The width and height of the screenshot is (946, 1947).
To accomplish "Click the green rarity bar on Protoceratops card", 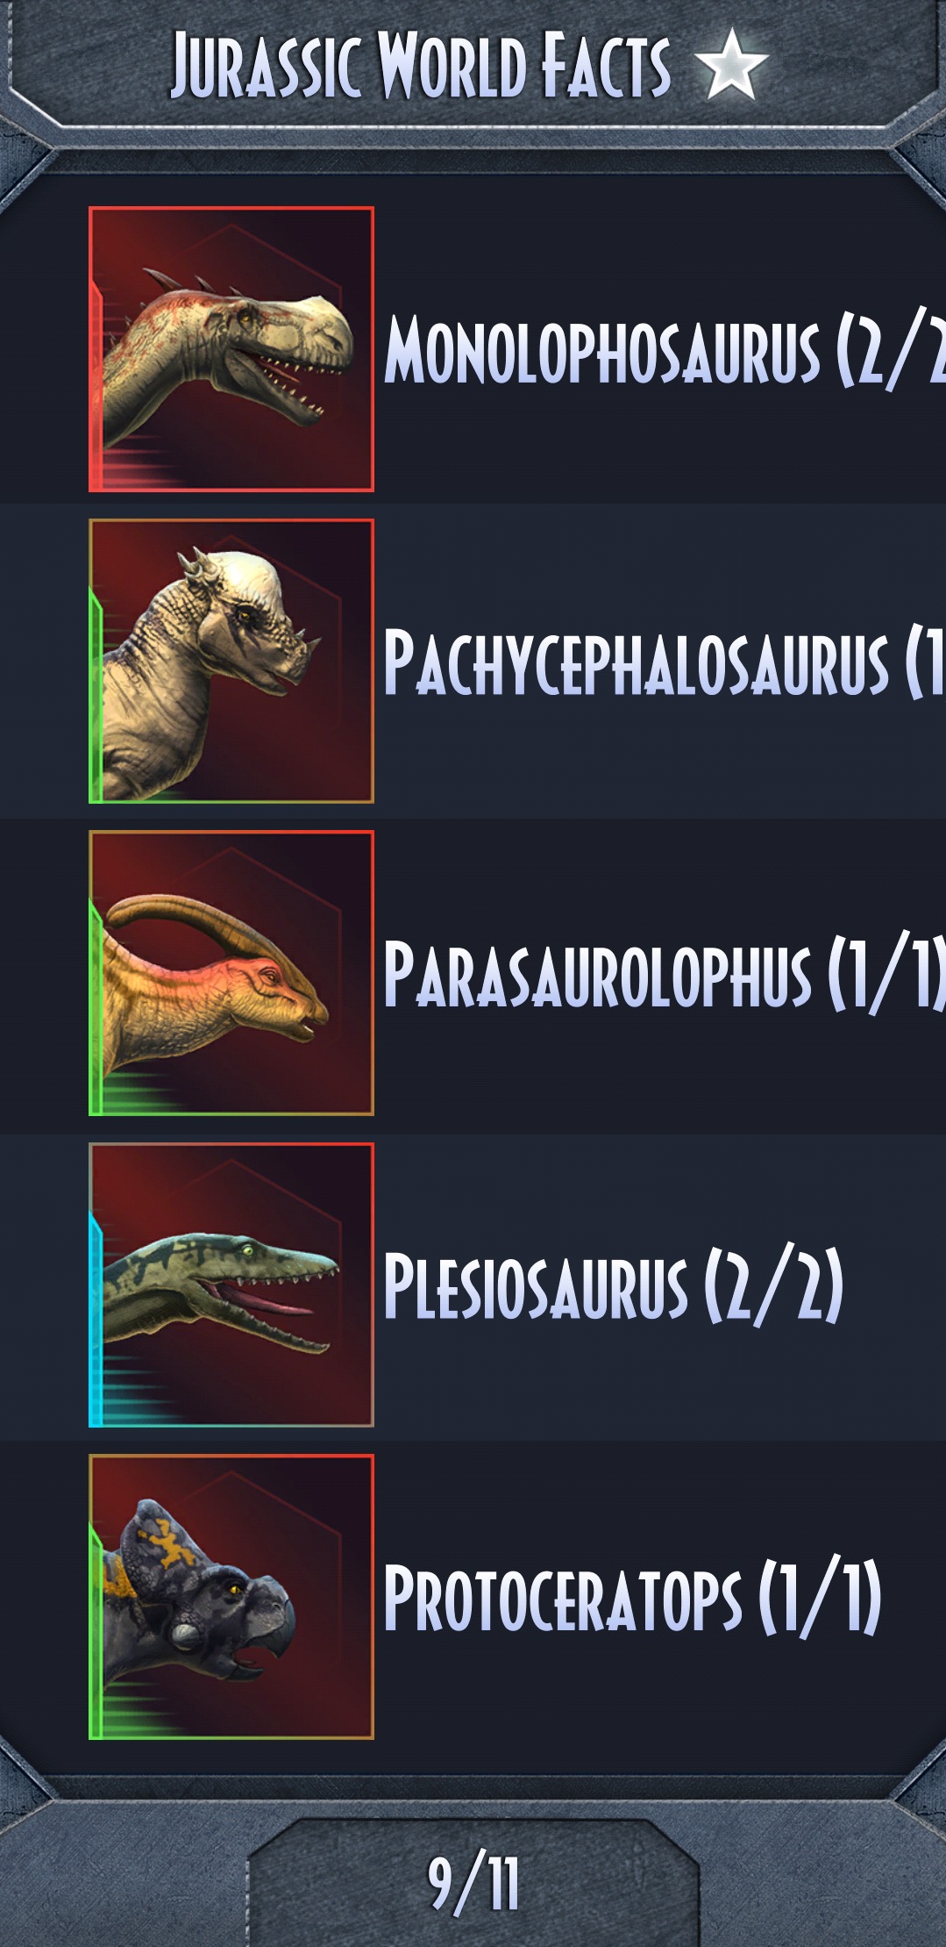I will (x=96, y=1631).
